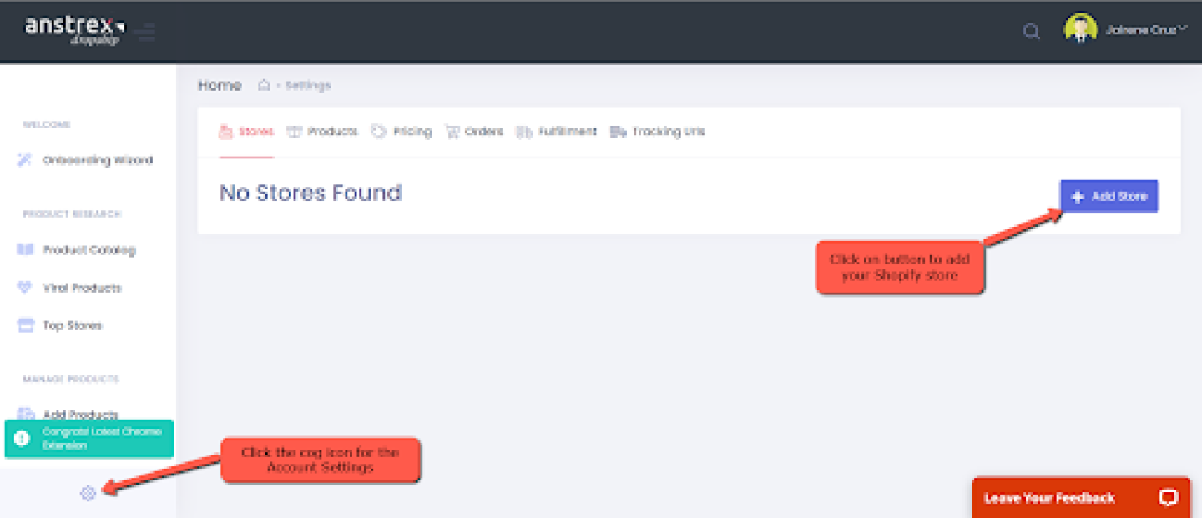Viewport: 1202px width, 518px height.
Task: Switch to the Products tab
Action: 322,132
